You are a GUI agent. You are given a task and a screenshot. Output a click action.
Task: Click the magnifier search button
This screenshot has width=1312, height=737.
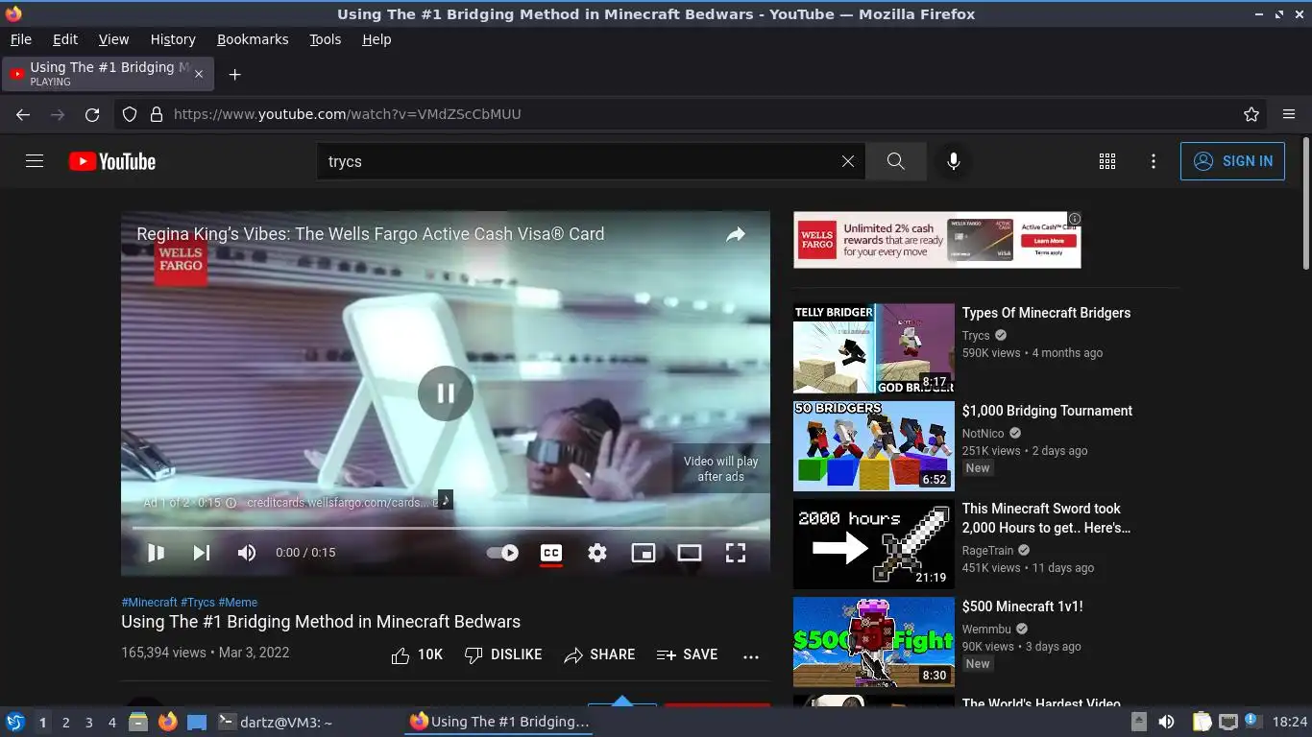click(x=895, y=161)
